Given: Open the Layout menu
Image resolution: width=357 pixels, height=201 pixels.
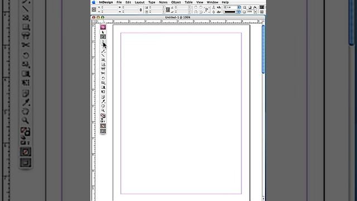Looking at the screenshot, I should [x=139, y=2].
